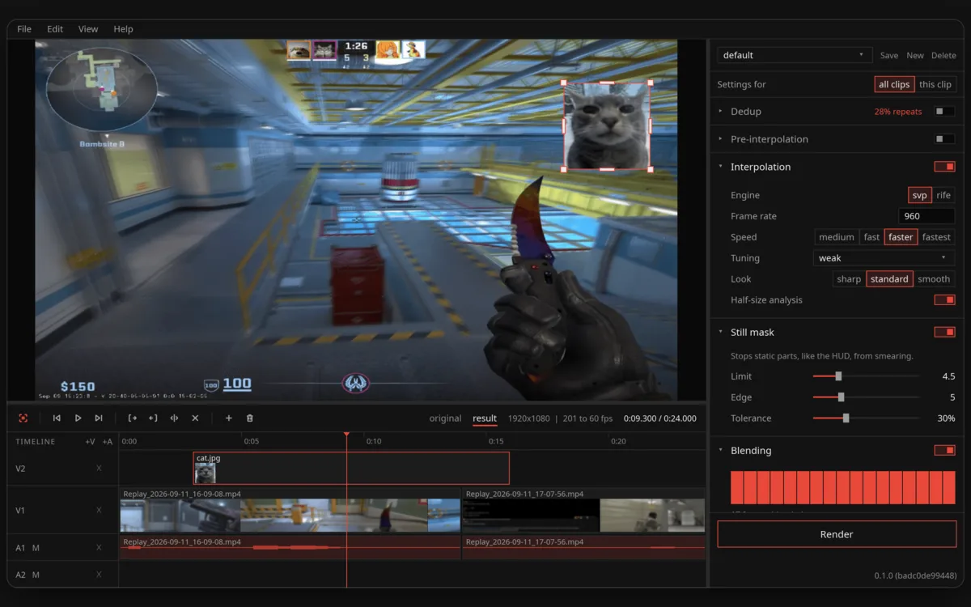971x607 pixels.
Task: Expand the Dedup section
Action: [720, 112]
